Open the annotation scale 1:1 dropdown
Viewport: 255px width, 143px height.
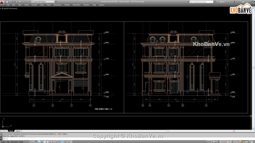point(223,142)
